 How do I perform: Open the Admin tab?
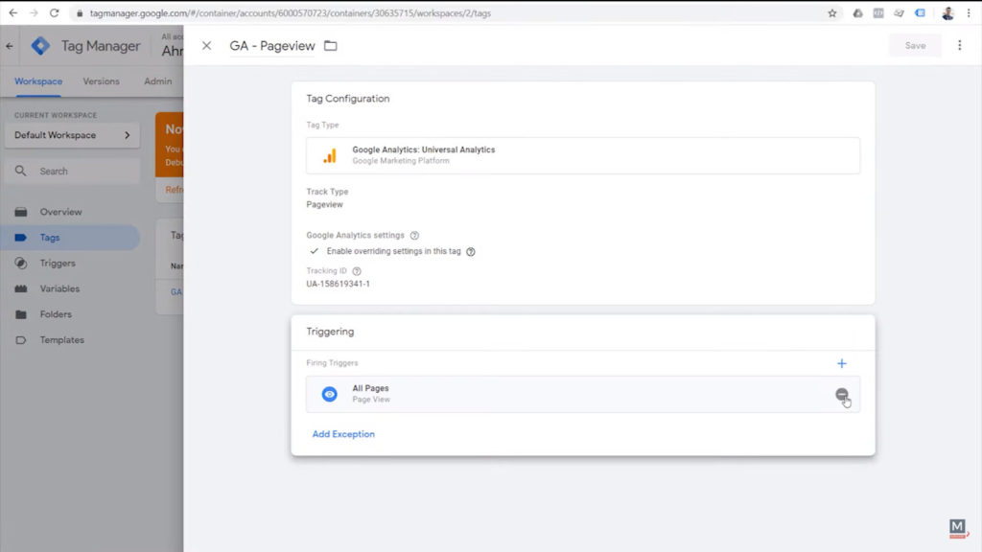(x=157, y=81)
